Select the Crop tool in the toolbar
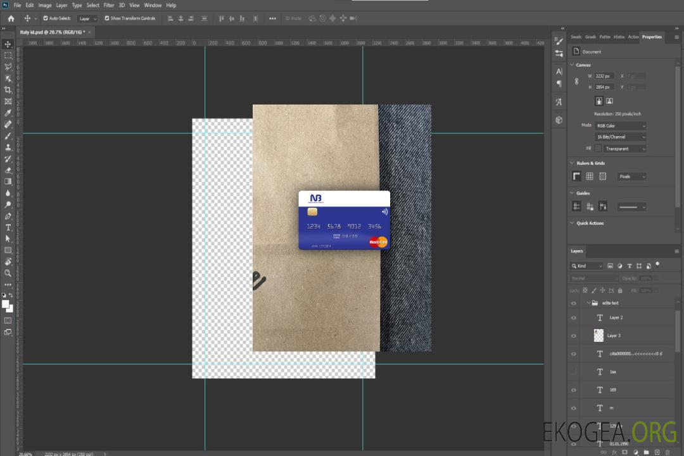This screenshot has width=684, height=456. 8,90
